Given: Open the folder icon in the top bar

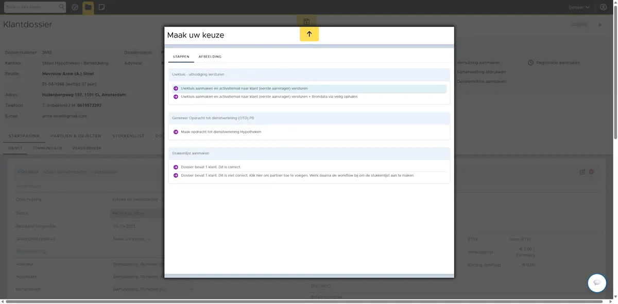Looking at the screenshot, I should [88, 7].
